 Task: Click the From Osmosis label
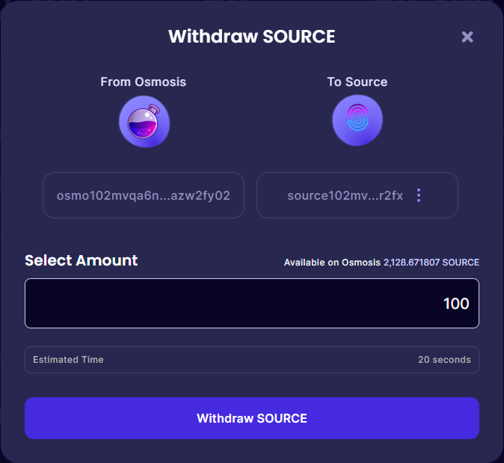click(143, 82)
